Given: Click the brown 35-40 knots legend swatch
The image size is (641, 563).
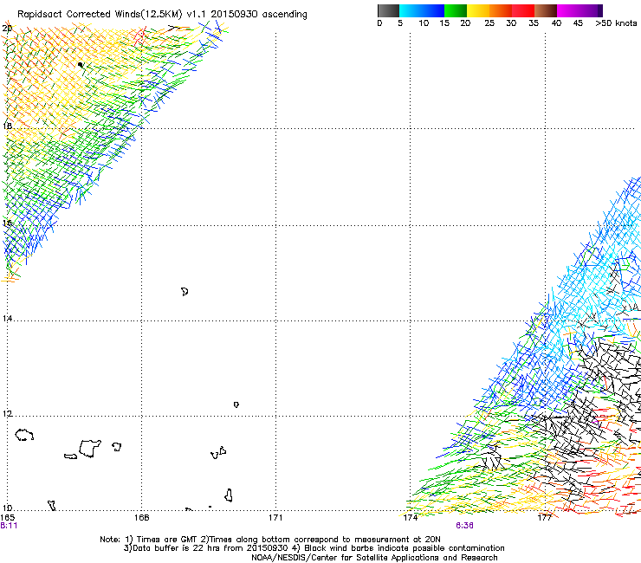Looking at the screenshot, I should [546, 10].
